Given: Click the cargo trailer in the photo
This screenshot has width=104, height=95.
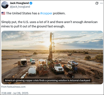Looking at the screenshot, I should coord(24,62).
